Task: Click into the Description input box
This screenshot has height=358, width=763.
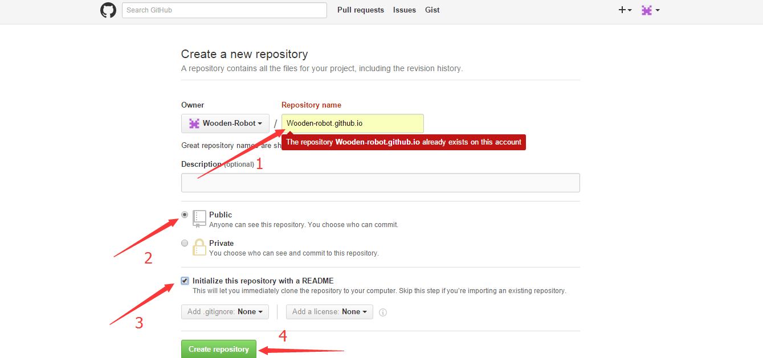Action: click(x=380, y=183)
